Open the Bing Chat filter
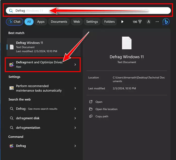176x160 pixels. click(x=15, y=22)
